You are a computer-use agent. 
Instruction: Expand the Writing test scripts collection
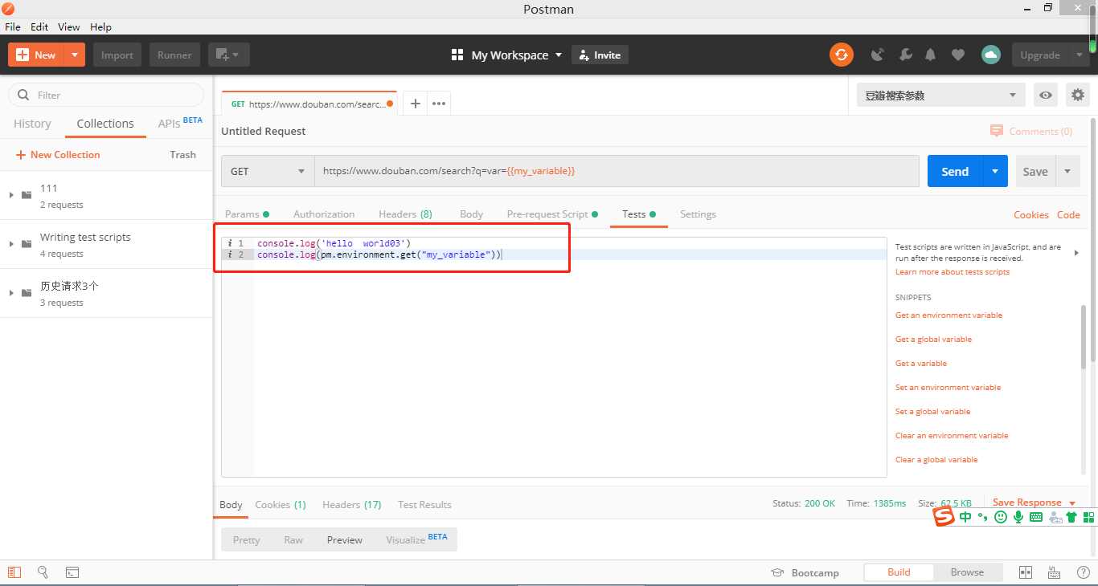tap(11, 244)
